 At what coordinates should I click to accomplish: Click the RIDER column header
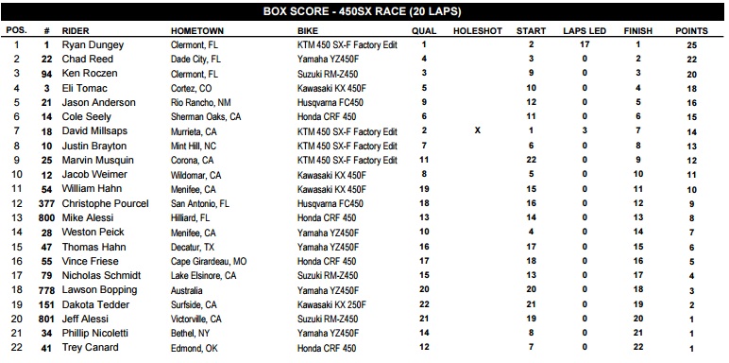pos(76,31)
